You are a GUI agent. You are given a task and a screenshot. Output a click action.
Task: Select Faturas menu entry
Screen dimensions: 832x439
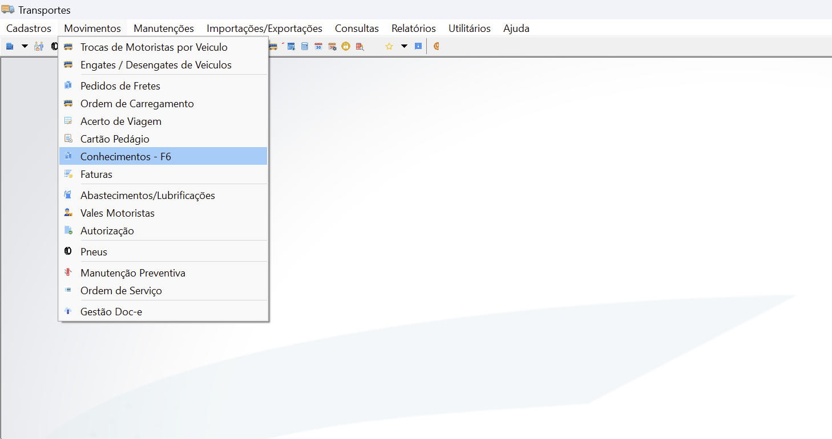click(x=163, y=174)
